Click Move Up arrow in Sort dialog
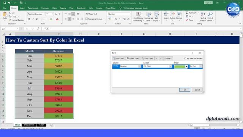 click(156, 58)
